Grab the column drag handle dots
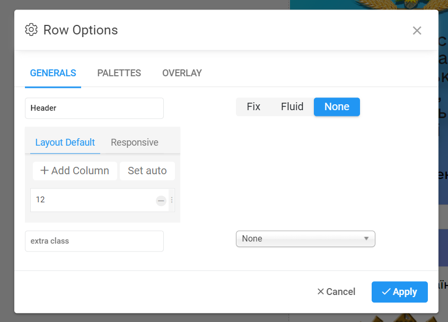Image resolution: width=448 pixels, height=322 pixels. tap(172, 200)
